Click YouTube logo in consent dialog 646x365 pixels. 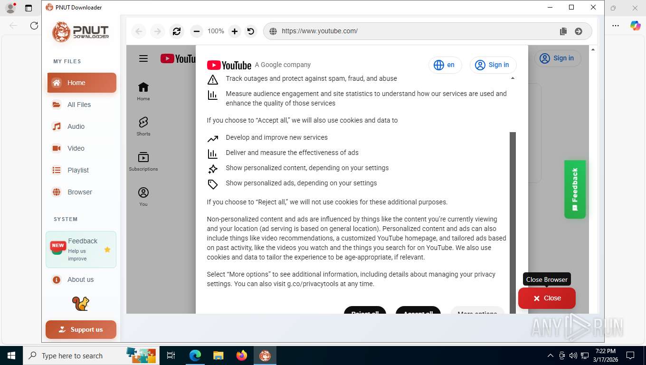229,65
